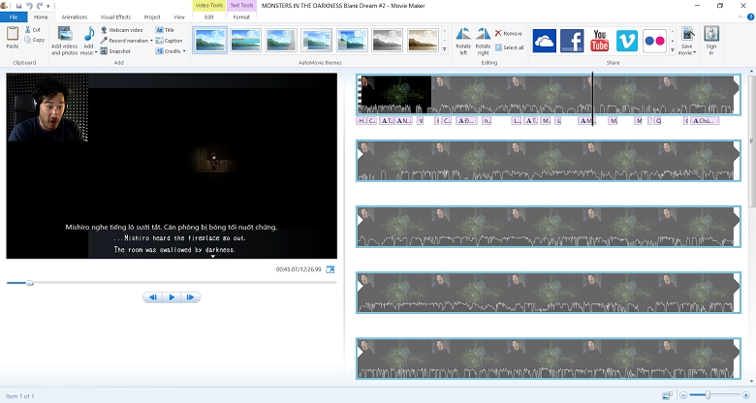This screenshot has width=756, height=403.
Task: Click Select all in Editing group
Action: click(509, 47)
